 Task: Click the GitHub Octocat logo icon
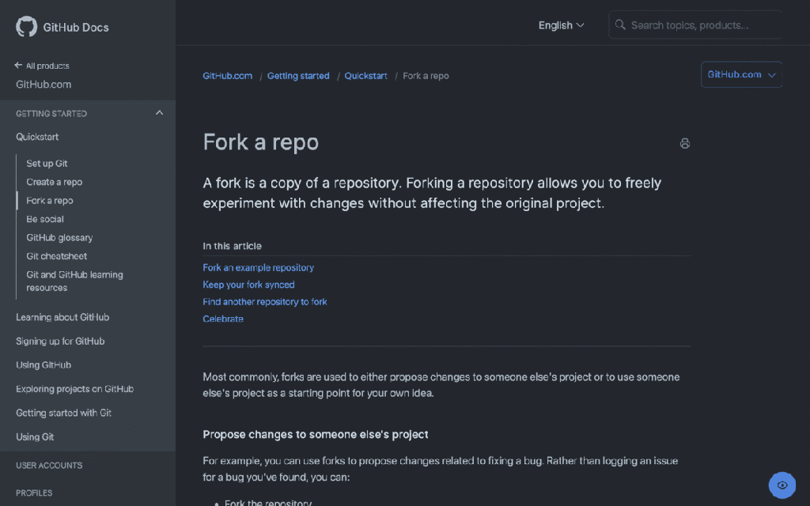(x=26, y=27)
